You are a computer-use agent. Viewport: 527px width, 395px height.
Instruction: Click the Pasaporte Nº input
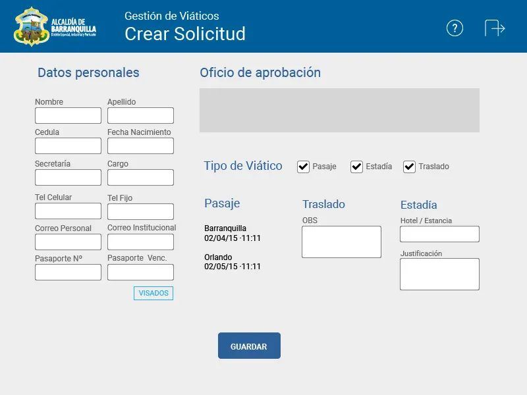(68, 272)
